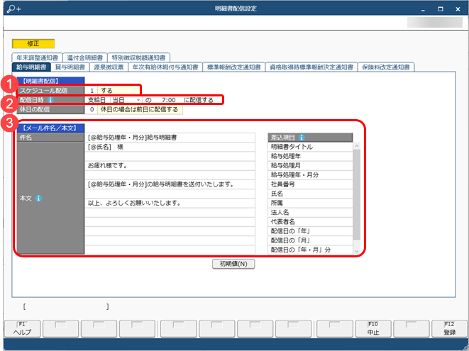Select 氏名 merge item in list

tap(311, 194)
